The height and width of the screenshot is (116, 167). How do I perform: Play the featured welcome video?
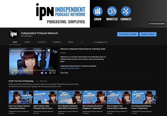[12, 73]
